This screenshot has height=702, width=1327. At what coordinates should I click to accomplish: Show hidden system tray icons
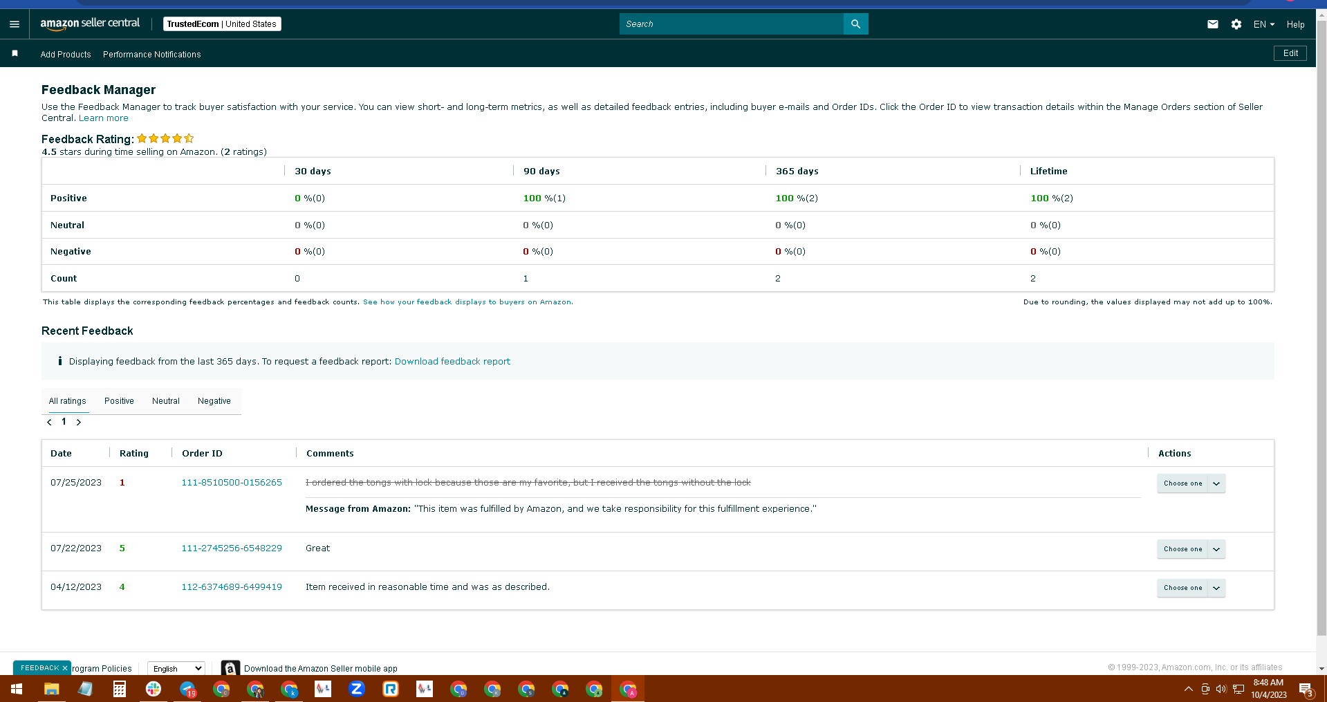click(x=1188, y=689)
